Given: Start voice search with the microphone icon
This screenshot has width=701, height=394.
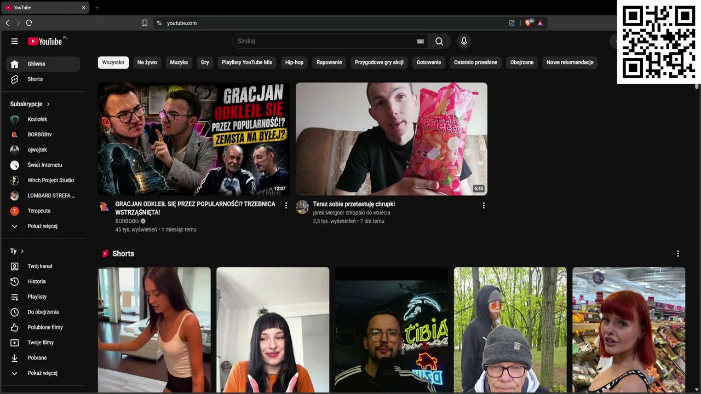Looking at the screenshot, I should [x=464, y=41].
